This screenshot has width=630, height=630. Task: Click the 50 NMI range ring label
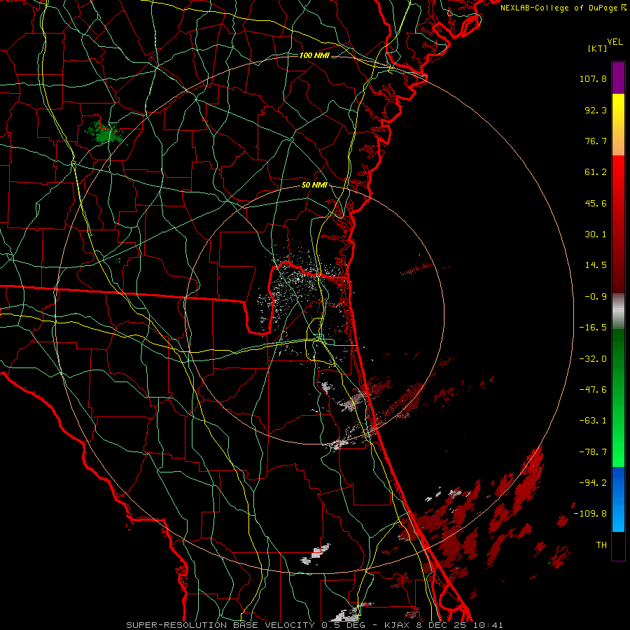pyautogui.click(x=314, y=185)
